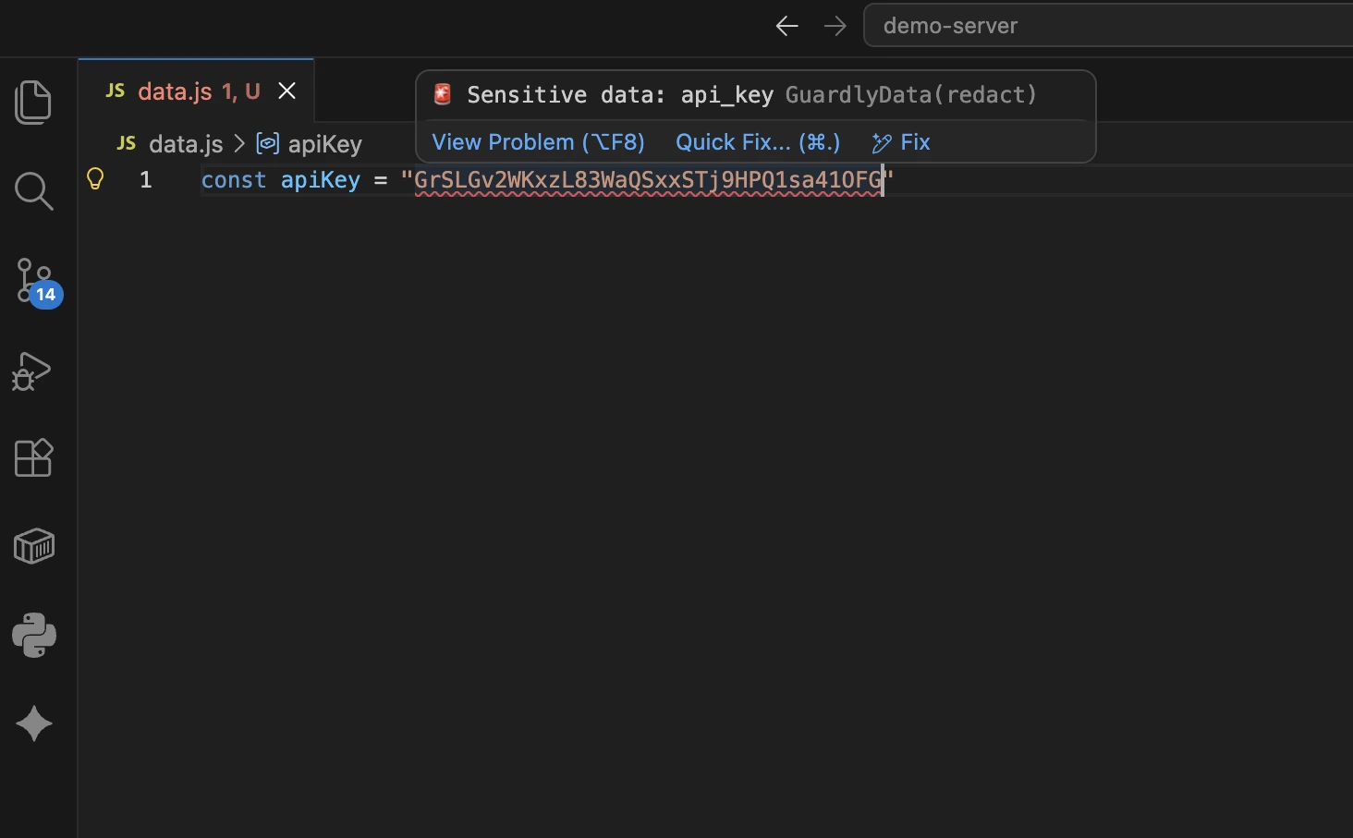This screenshot has width=1353, height=838.
Task: Go back with the left arrow
Action: pos(786,26)
